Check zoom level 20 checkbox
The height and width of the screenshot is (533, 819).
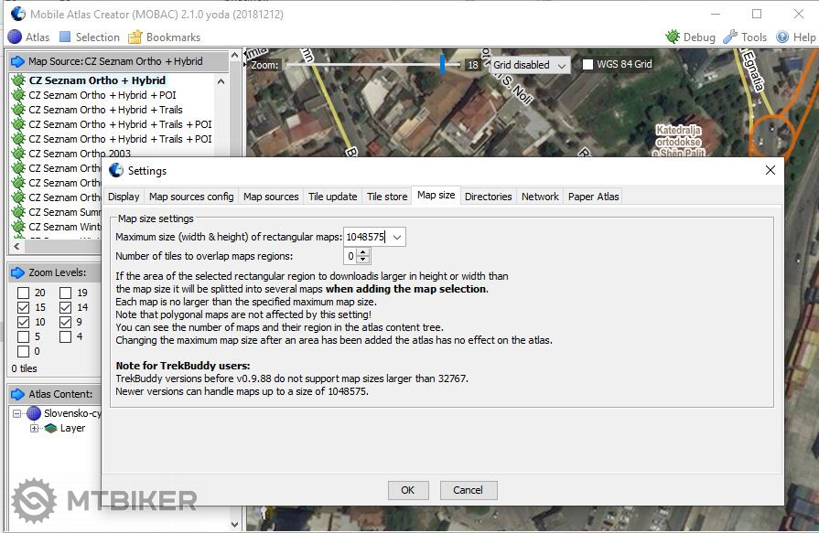click(x=24, y=293)
